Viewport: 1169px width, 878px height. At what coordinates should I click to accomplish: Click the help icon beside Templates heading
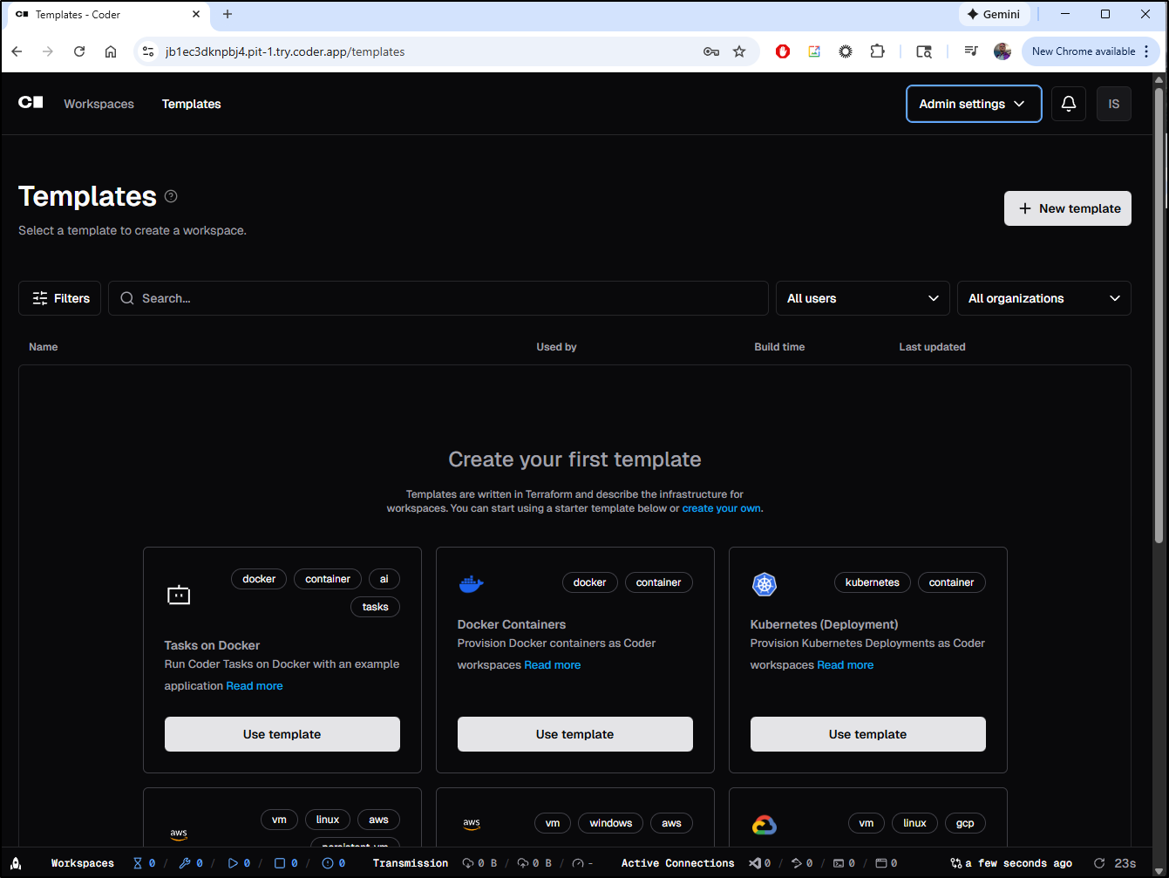[171, 196]
